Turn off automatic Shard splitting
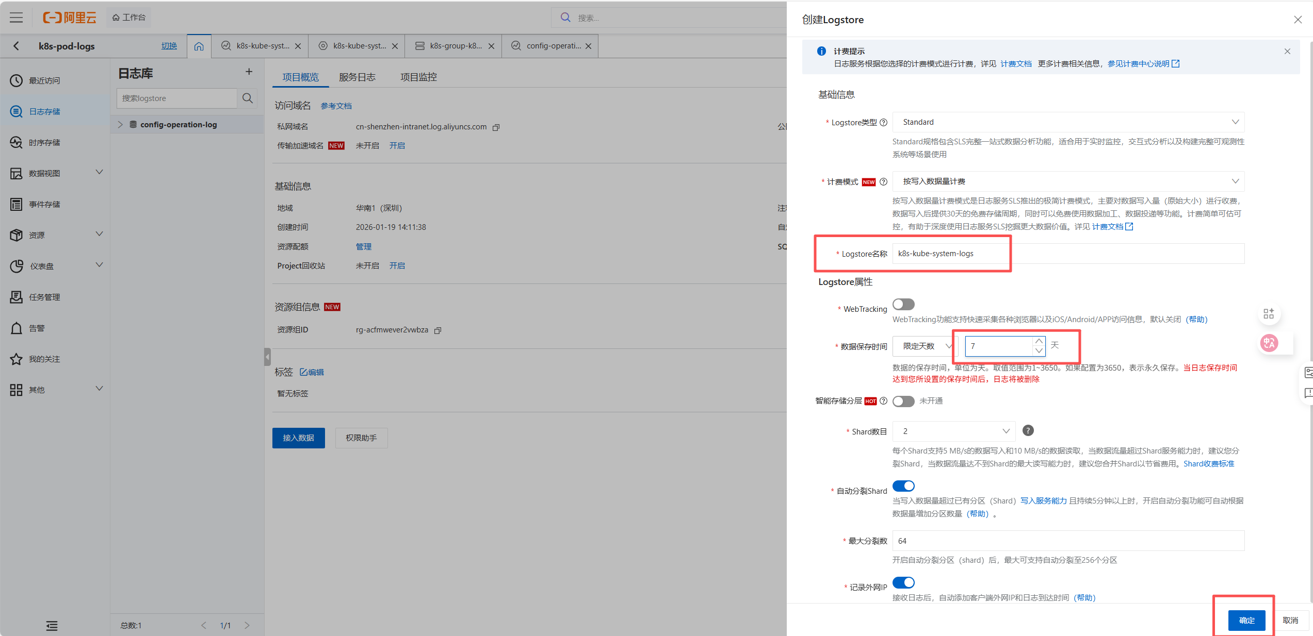This screenshot has height=636, width=1313. click(x=903, y=486)
